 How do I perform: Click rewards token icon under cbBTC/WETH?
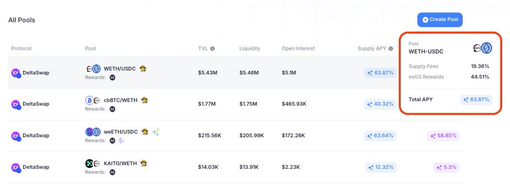point(113,109)
